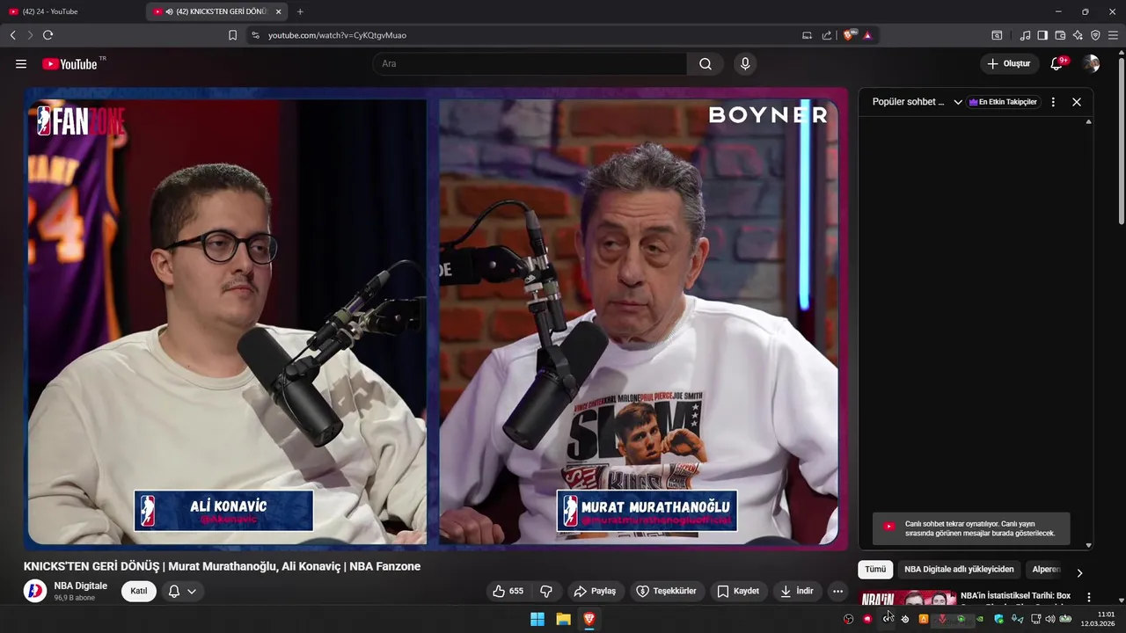Open Brave browser taskbar icon
Viewport: 1126px width, 633px height.
[589, 619]
